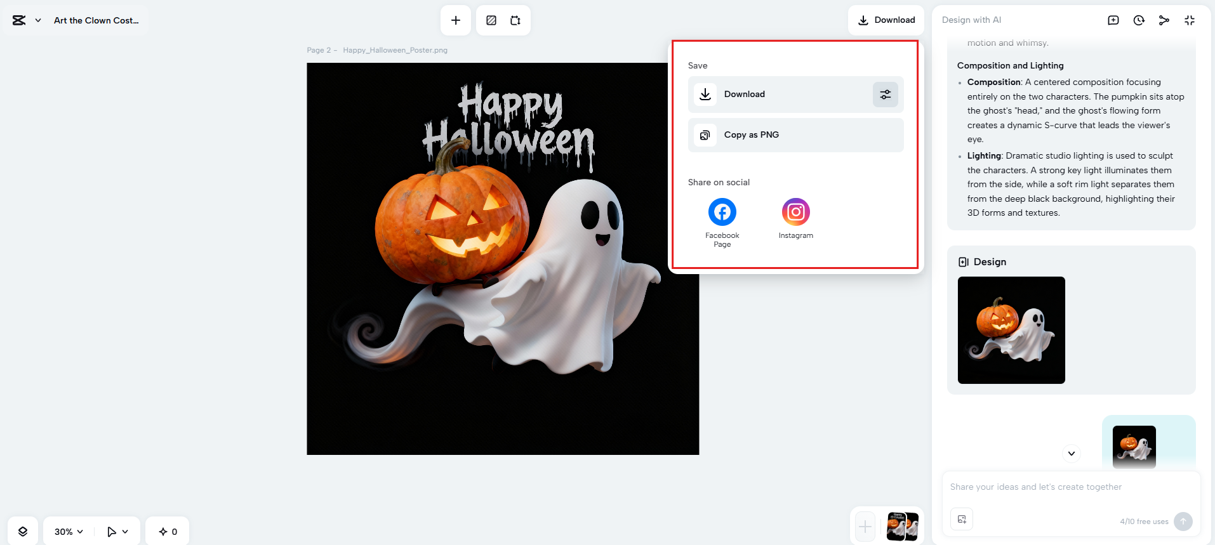
Task: Add a new page with plus thumbnail
Action: (x=865, y=527)
